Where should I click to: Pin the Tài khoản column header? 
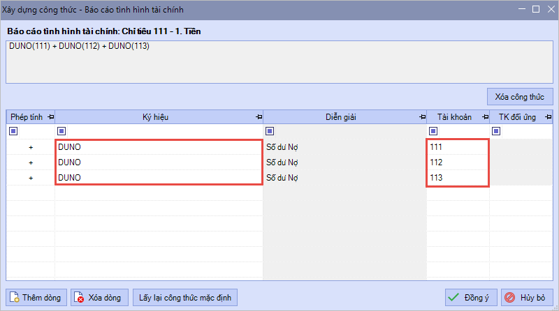point(483,117)
